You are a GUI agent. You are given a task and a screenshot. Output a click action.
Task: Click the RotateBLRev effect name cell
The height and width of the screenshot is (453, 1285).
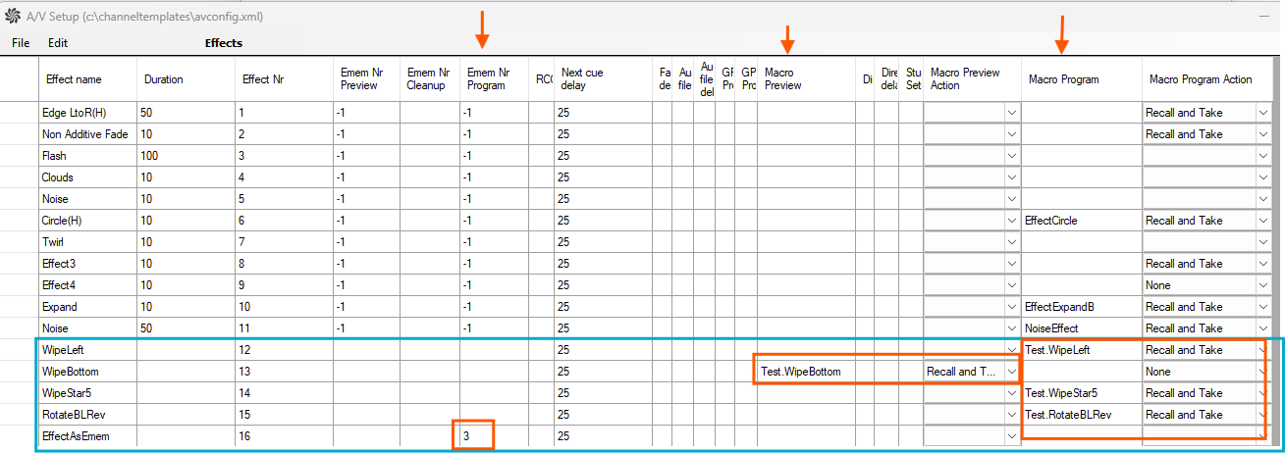[x=87, y=415]
